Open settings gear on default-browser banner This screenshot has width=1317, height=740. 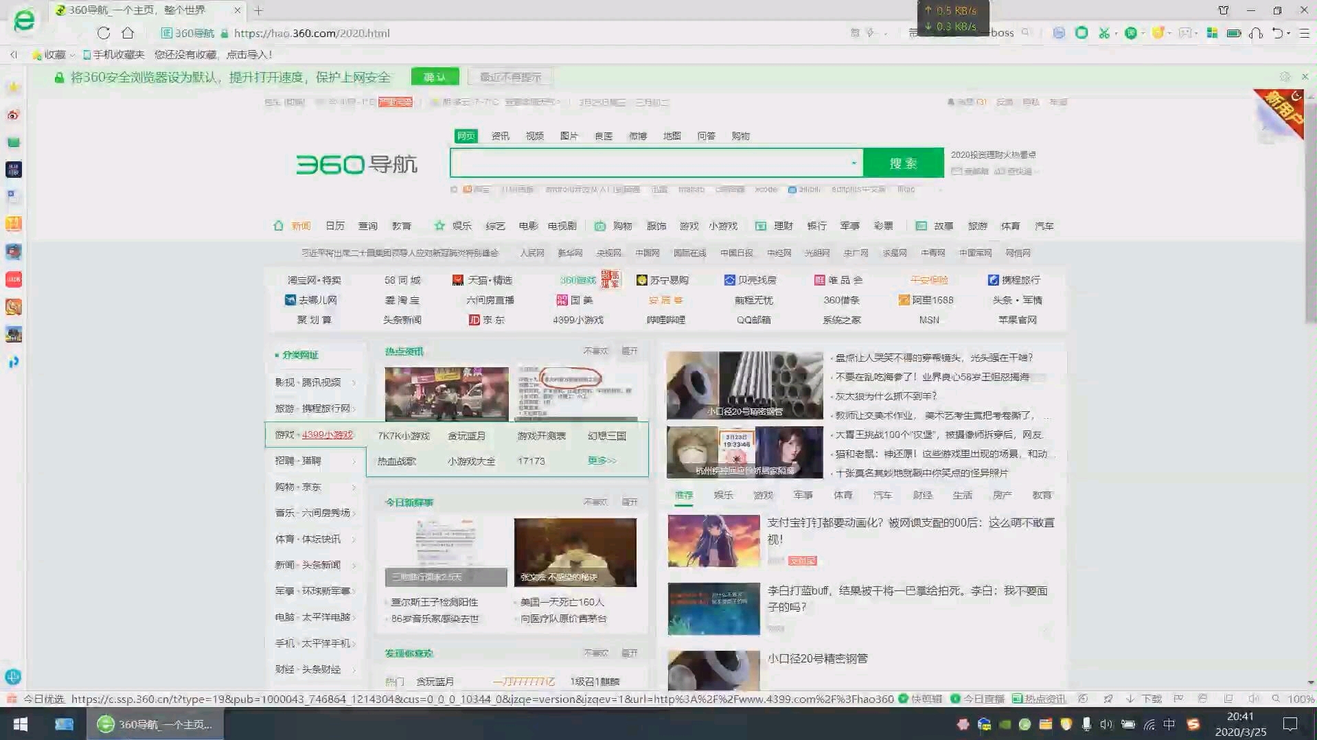click(1285, 77)
